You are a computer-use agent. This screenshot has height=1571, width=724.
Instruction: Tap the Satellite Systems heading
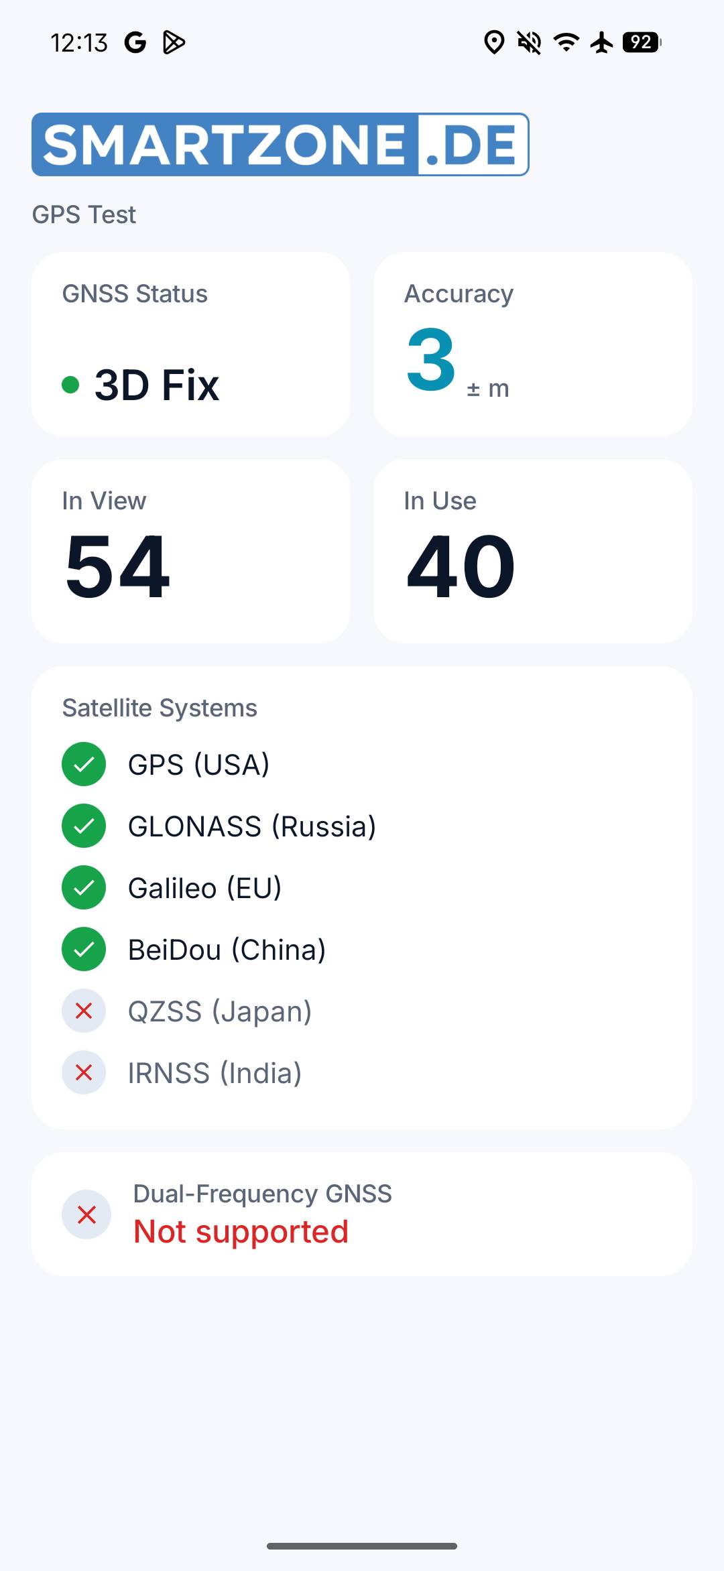[160, 708]
